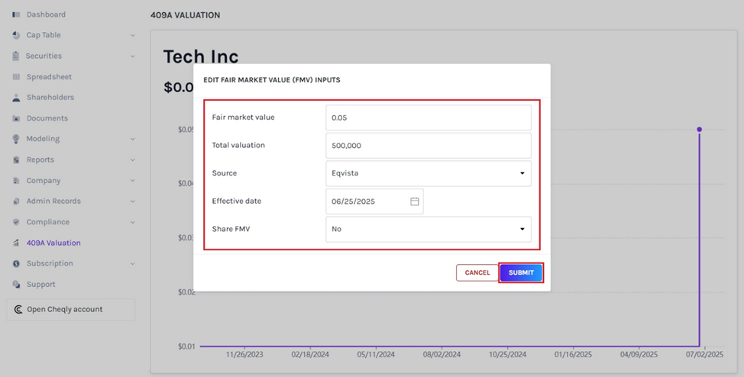Click the Cheqly logo icon
This screenshot has width=744, height=377.
point(18,310)
